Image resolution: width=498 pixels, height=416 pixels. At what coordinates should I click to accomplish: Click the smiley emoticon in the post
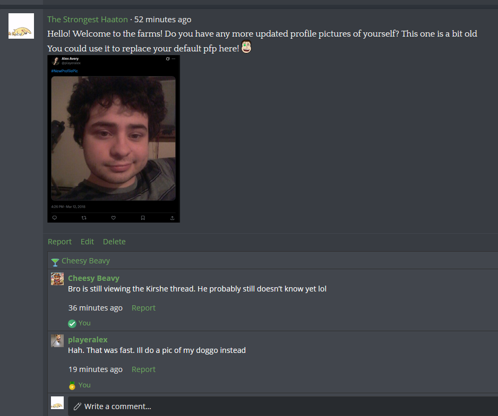(246, 47)
